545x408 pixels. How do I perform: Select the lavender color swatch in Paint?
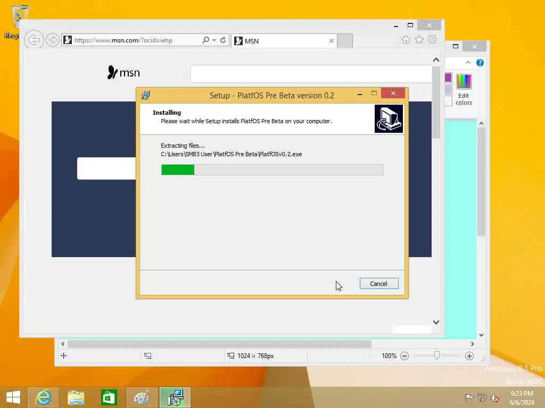click(x=448, y=89)
